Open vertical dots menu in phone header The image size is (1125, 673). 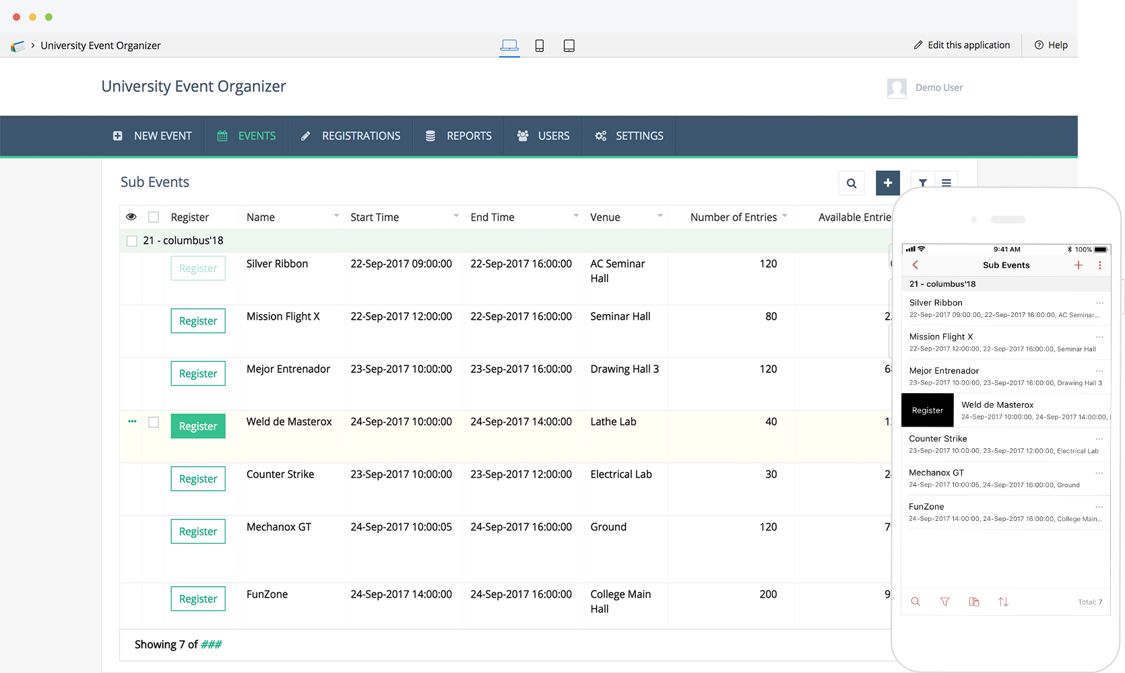pos(1100,265)
